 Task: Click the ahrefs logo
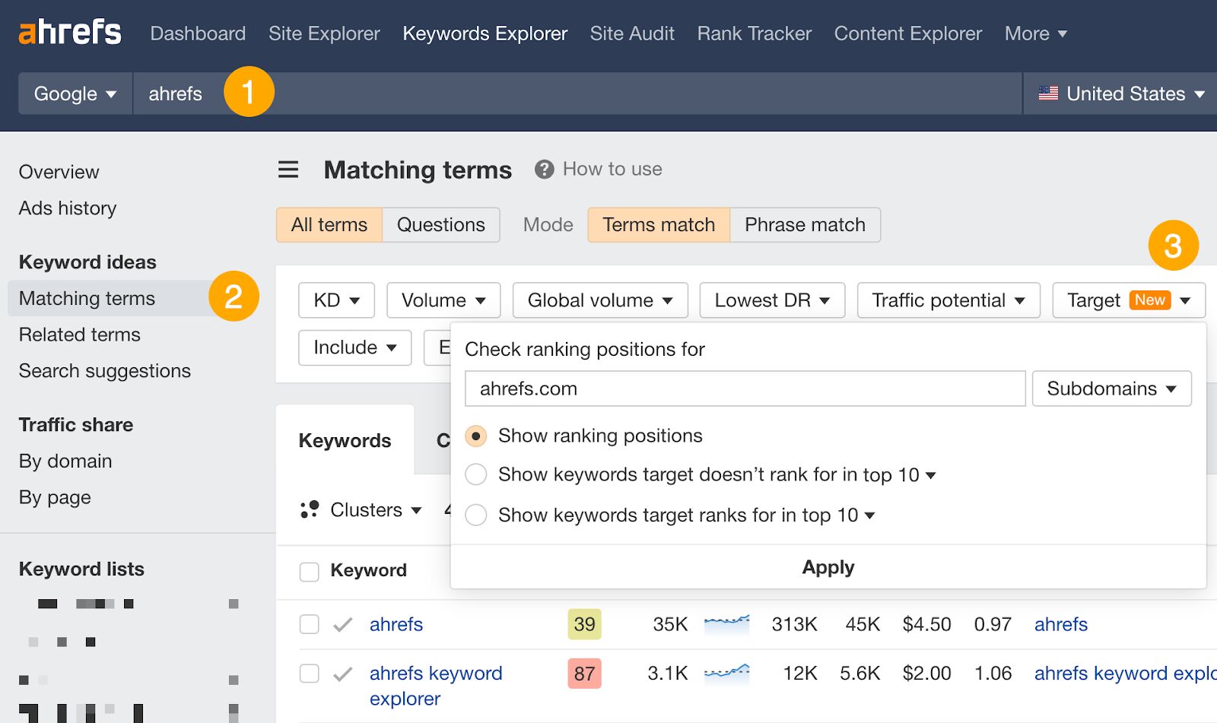69,32
